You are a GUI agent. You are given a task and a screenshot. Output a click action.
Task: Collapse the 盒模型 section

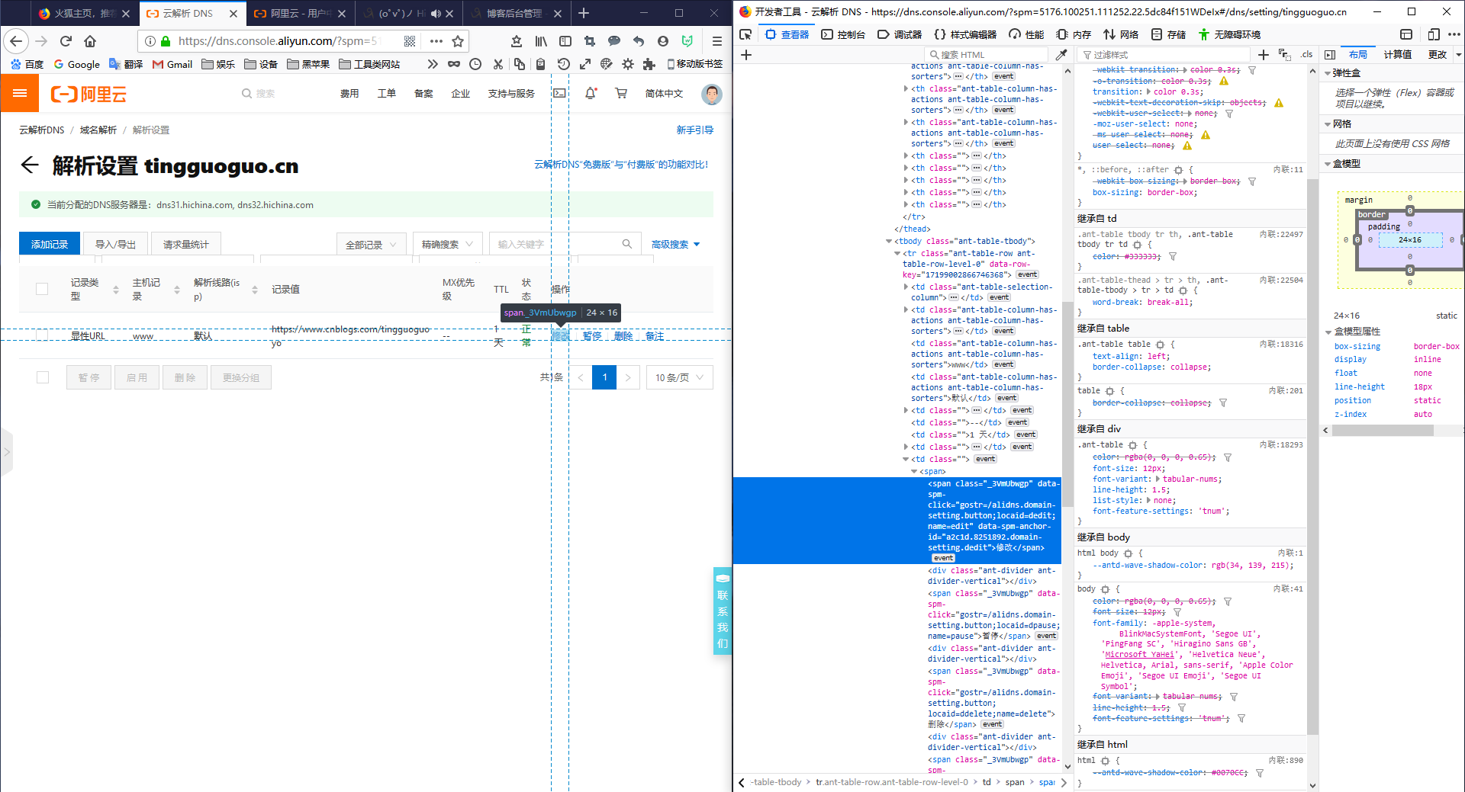[1328, 163]
